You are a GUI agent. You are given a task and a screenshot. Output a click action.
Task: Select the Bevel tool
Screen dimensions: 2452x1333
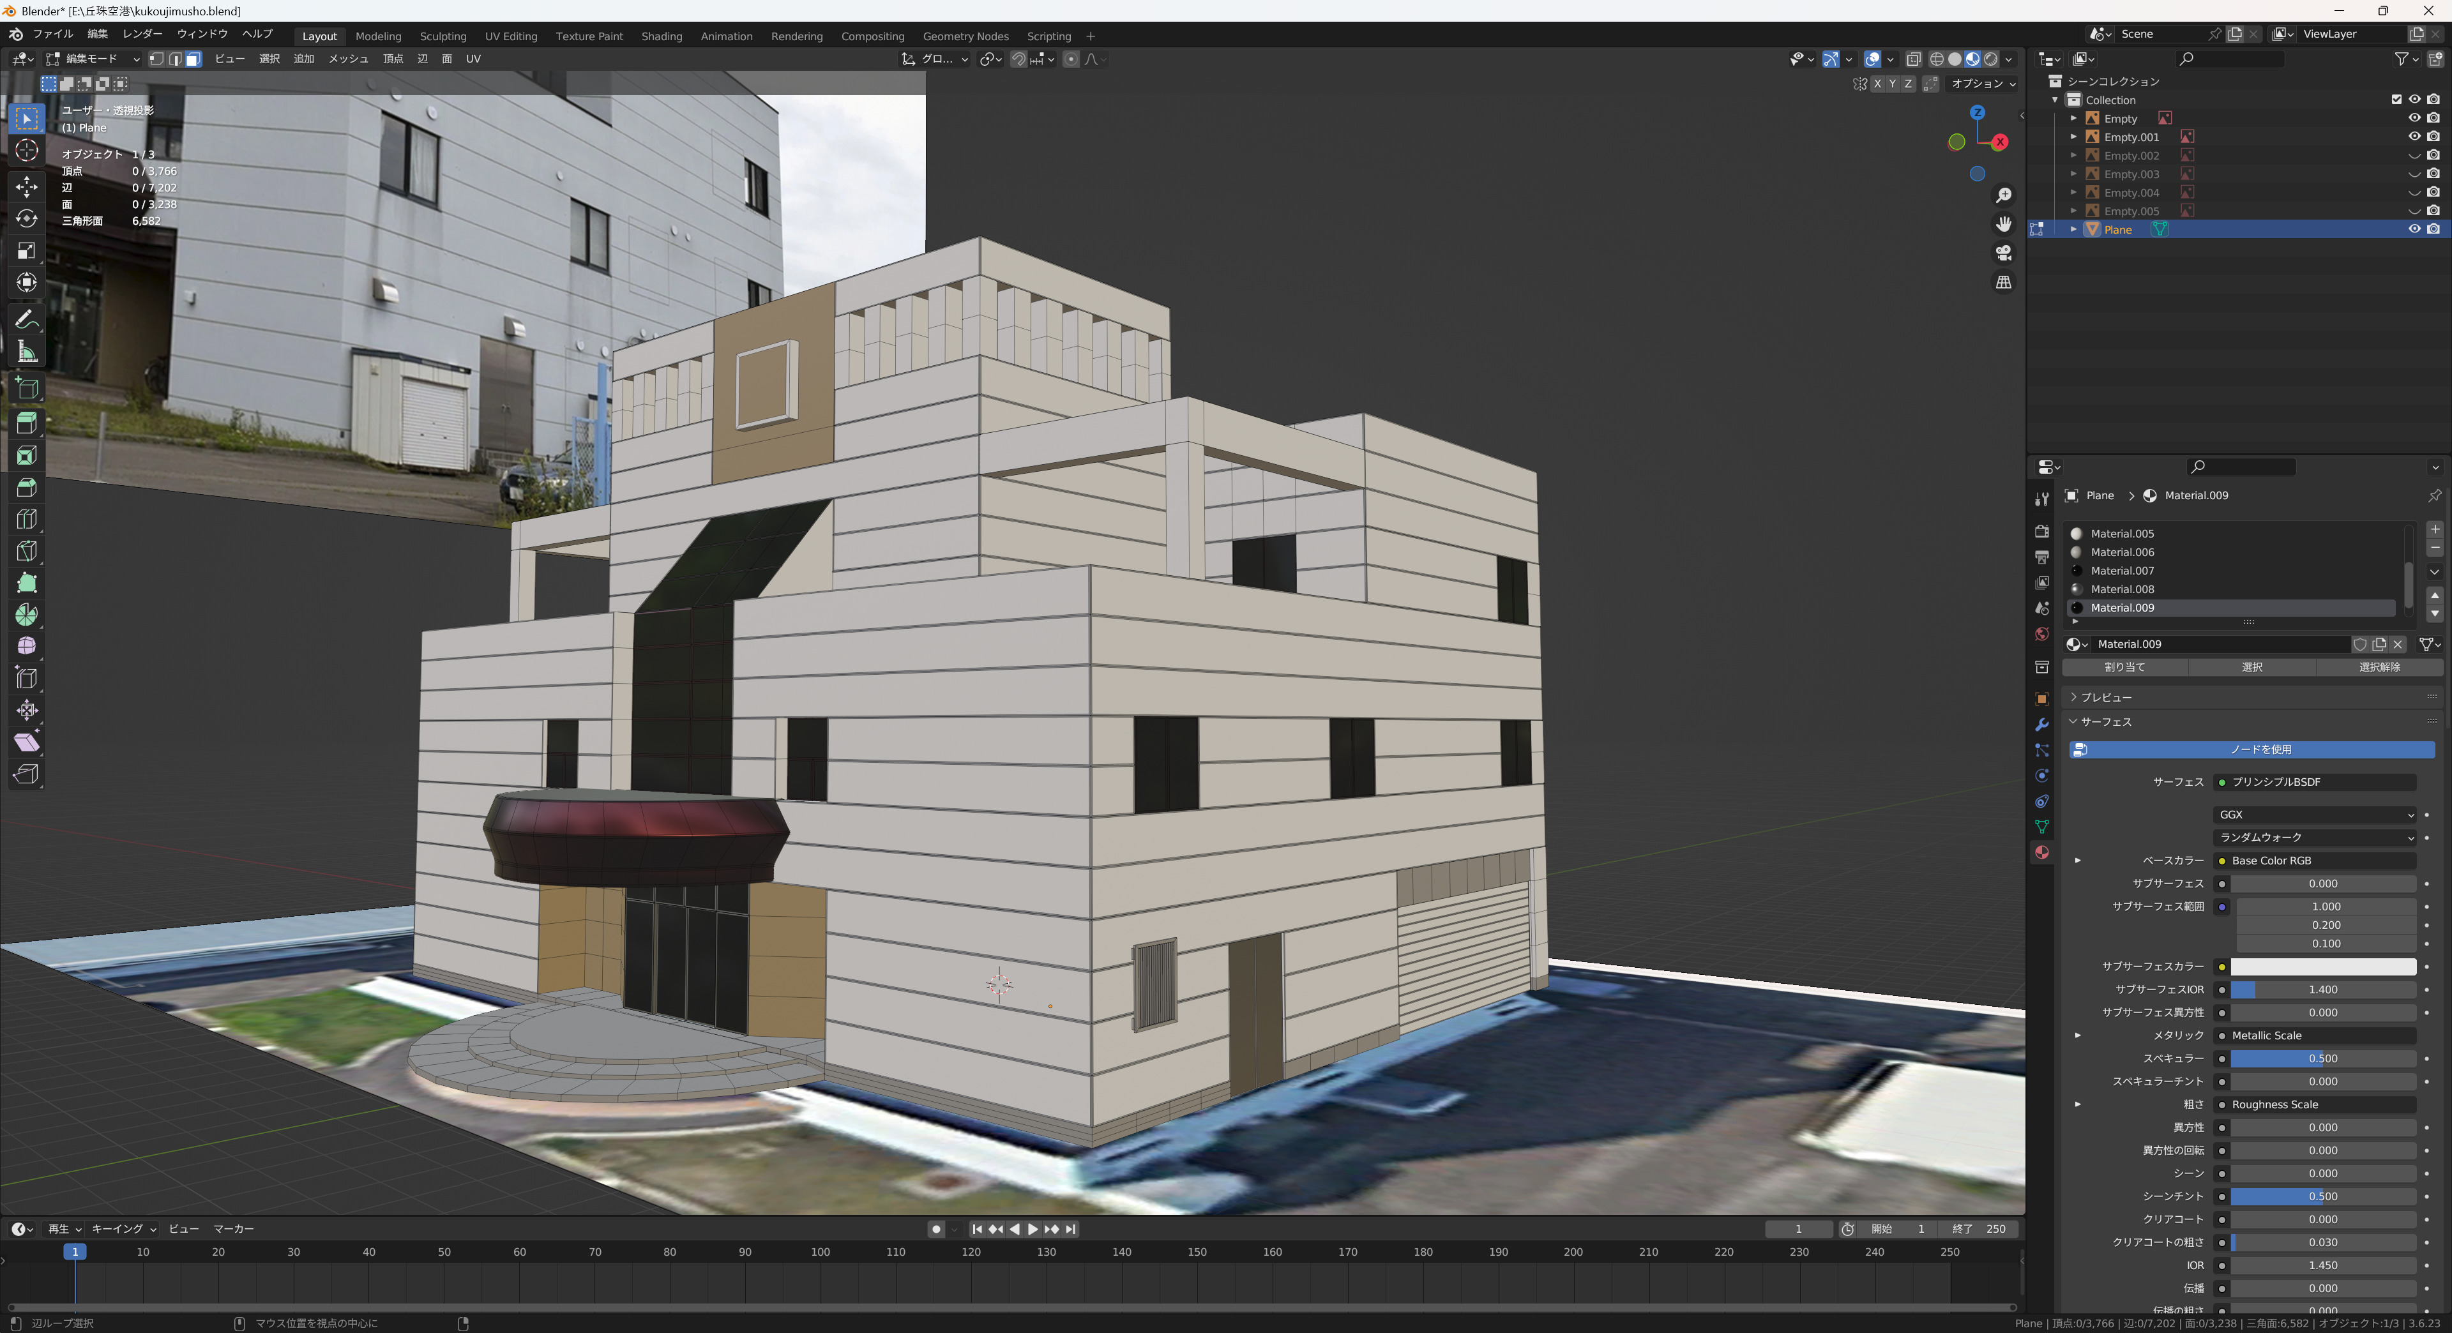(27, 487)
